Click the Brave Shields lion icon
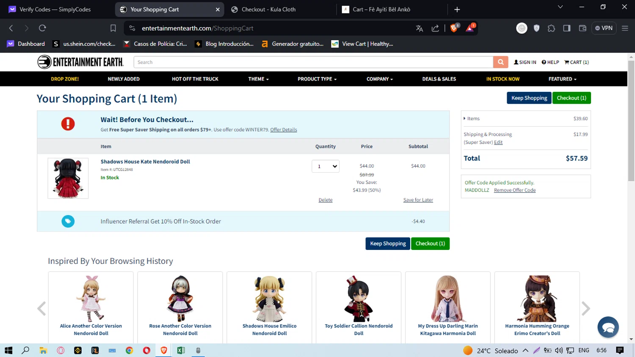This screenshot has width=635, height=357. [x=454, y=28]
